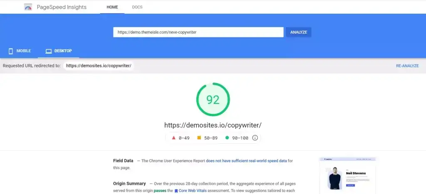
Task: Focus the URL input field
Action: pyautogui.click(x=198, y=32)
